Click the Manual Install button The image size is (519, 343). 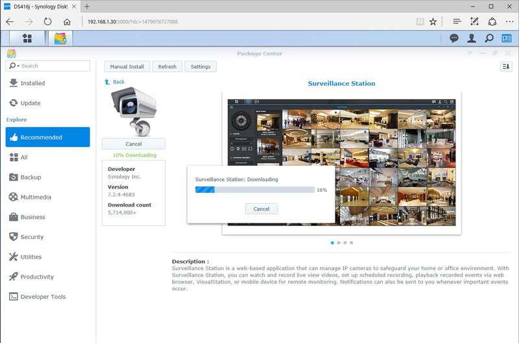tap(127, 67)
